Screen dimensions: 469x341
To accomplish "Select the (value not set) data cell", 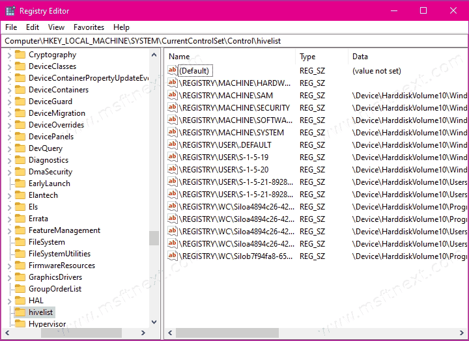I will point(377,71).
